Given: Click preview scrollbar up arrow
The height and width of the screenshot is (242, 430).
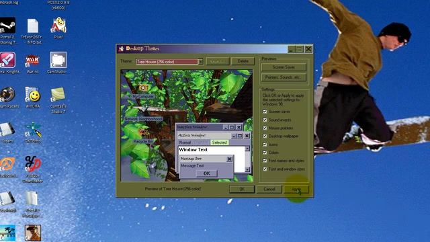Looking at the screenshot, I should pyautogui.click(x=247, y=149).
